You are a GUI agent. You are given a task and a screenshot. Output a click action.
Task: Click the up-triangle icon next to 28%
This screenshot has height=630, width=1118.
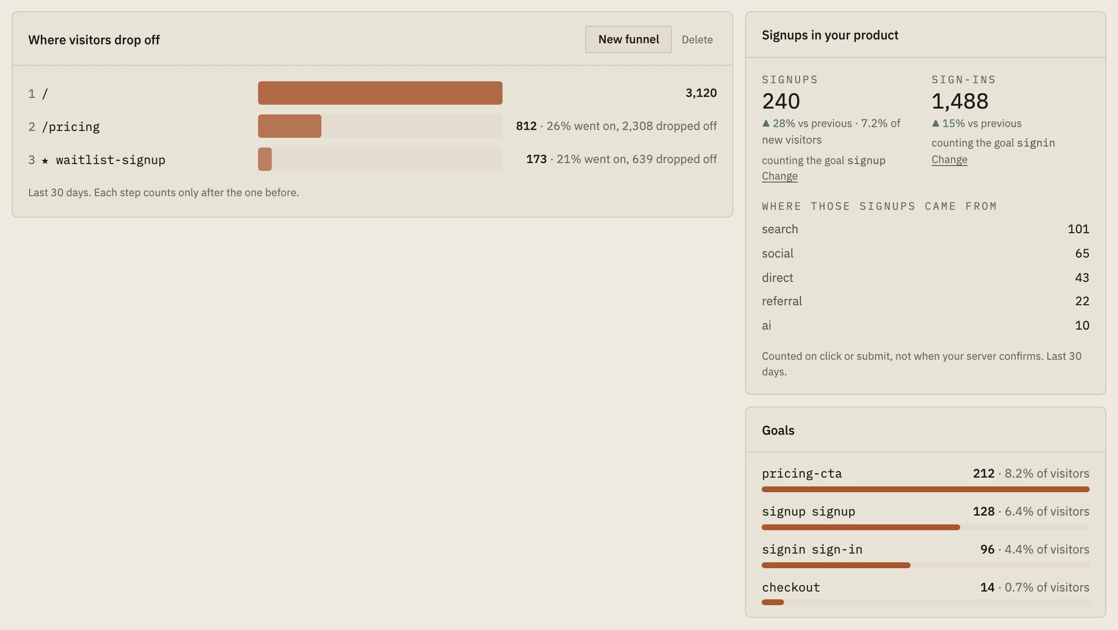[x=766, y=123]
